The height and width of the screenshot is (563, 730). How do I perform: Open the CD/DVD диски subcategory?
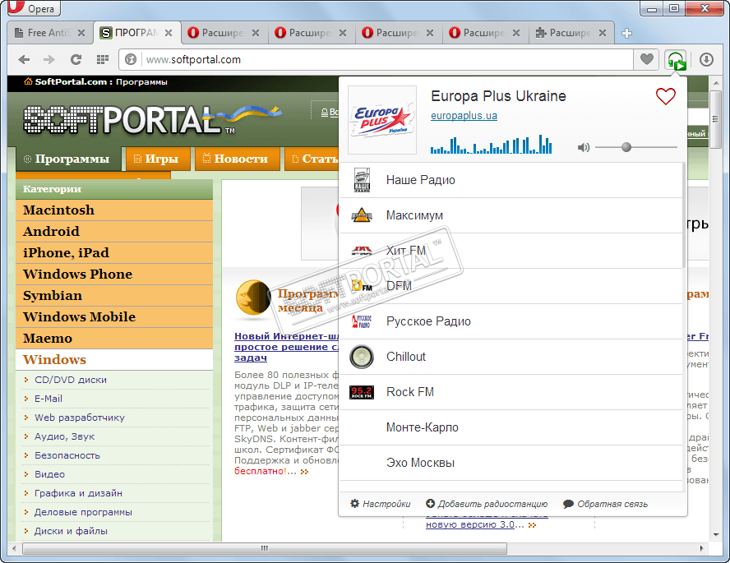[71, 380]
